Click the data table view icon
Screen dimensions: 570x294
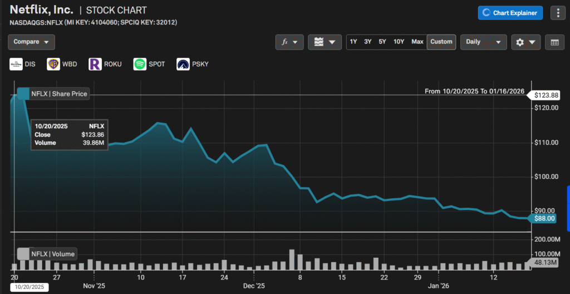[x=554, y=42]
